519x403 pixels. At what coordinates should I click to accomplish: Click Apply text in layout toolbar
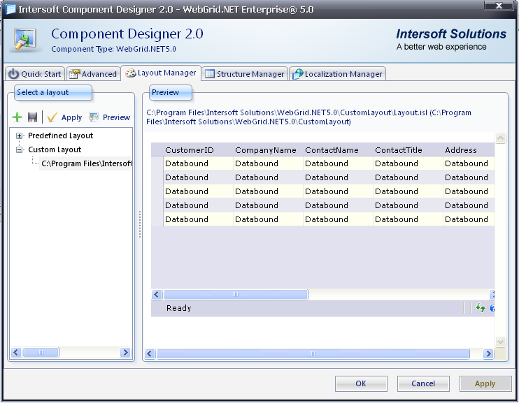pos(71,117)
